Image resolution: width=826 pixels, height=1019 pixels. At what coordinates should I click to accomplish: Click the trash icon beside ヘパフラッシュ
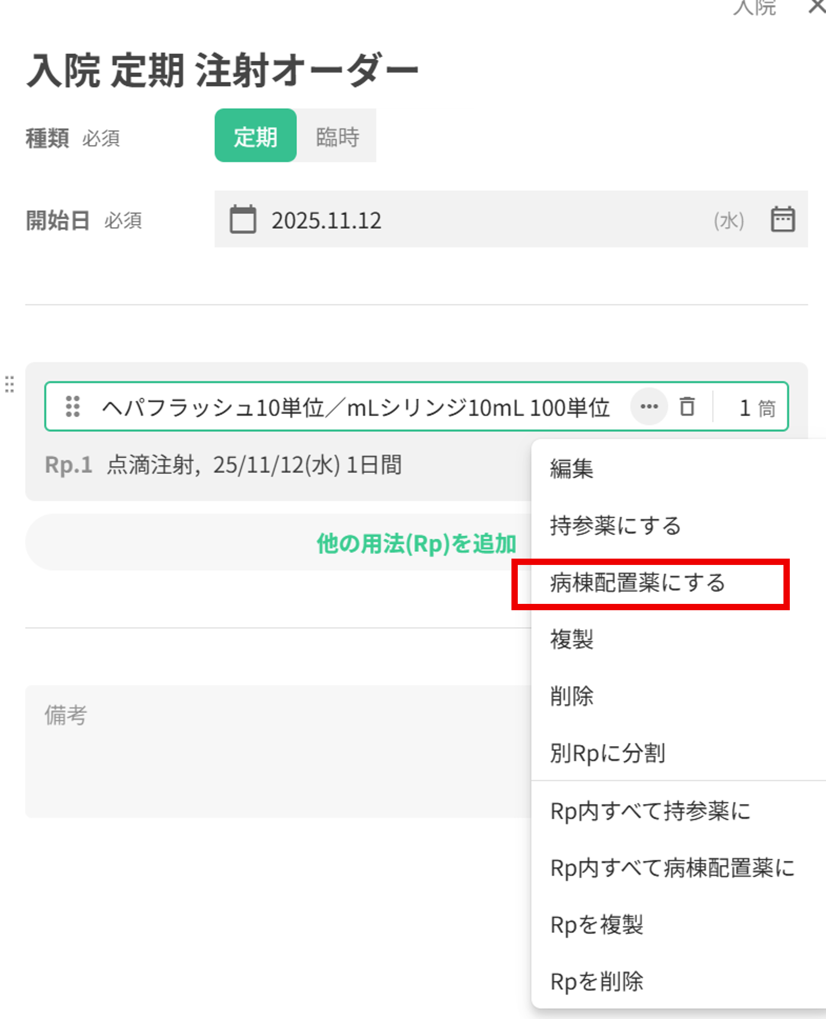coord(687,407)
